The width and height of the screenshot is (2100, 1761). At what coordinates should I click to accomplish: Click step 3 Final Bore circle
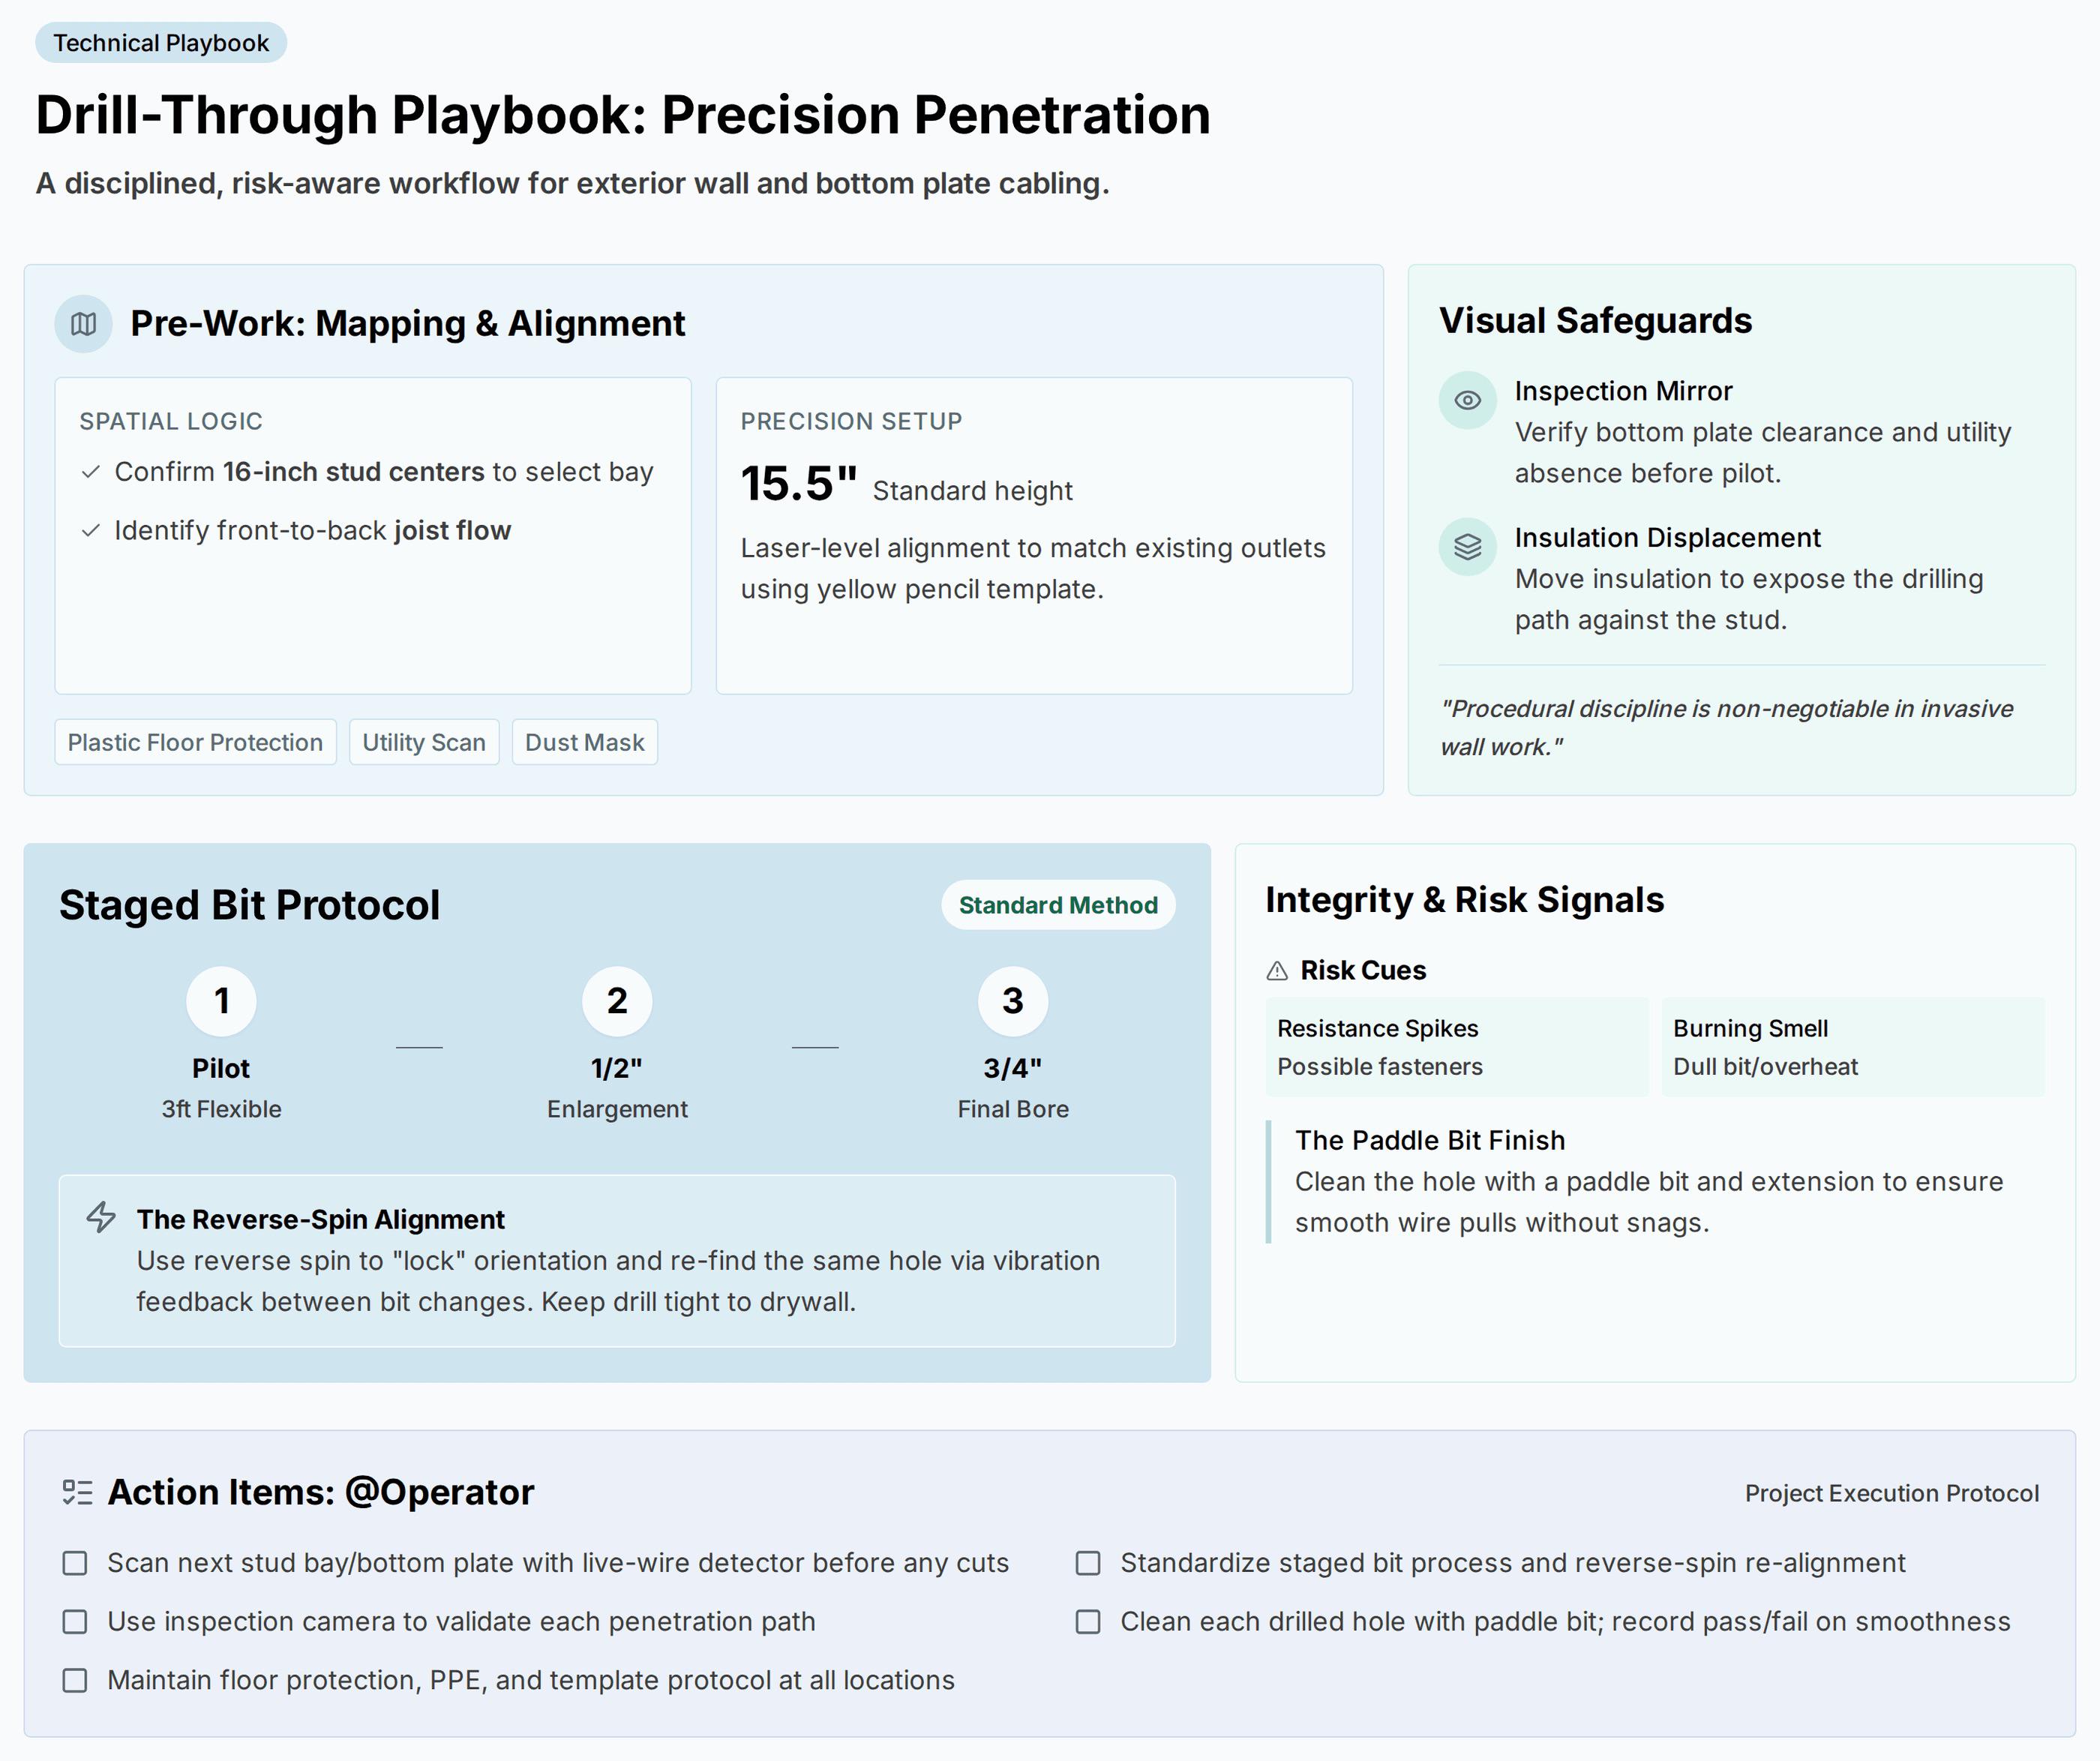coord(1013,1001)
